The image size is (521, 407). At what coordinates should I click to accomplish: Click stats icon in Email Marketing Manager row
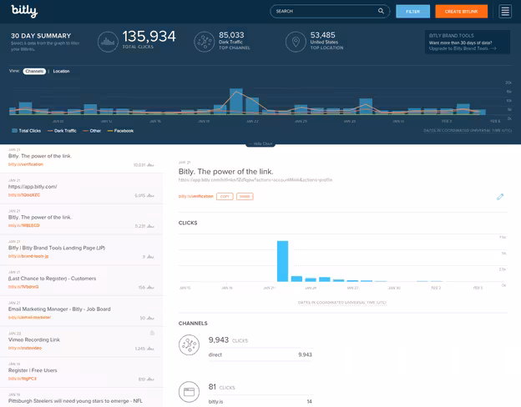click(x=150, y=318)
